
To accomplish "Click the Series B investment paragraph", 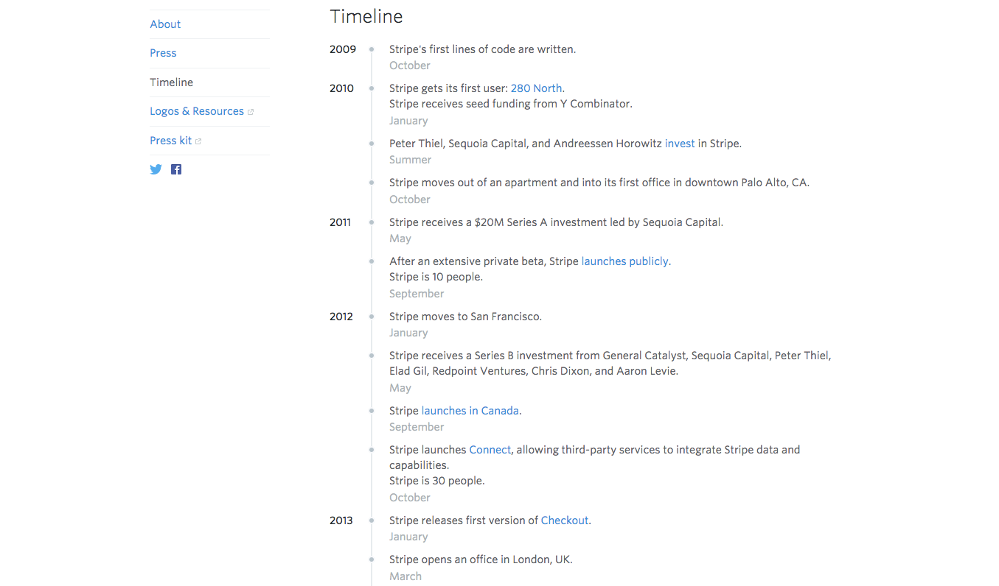I will [610, 364].
